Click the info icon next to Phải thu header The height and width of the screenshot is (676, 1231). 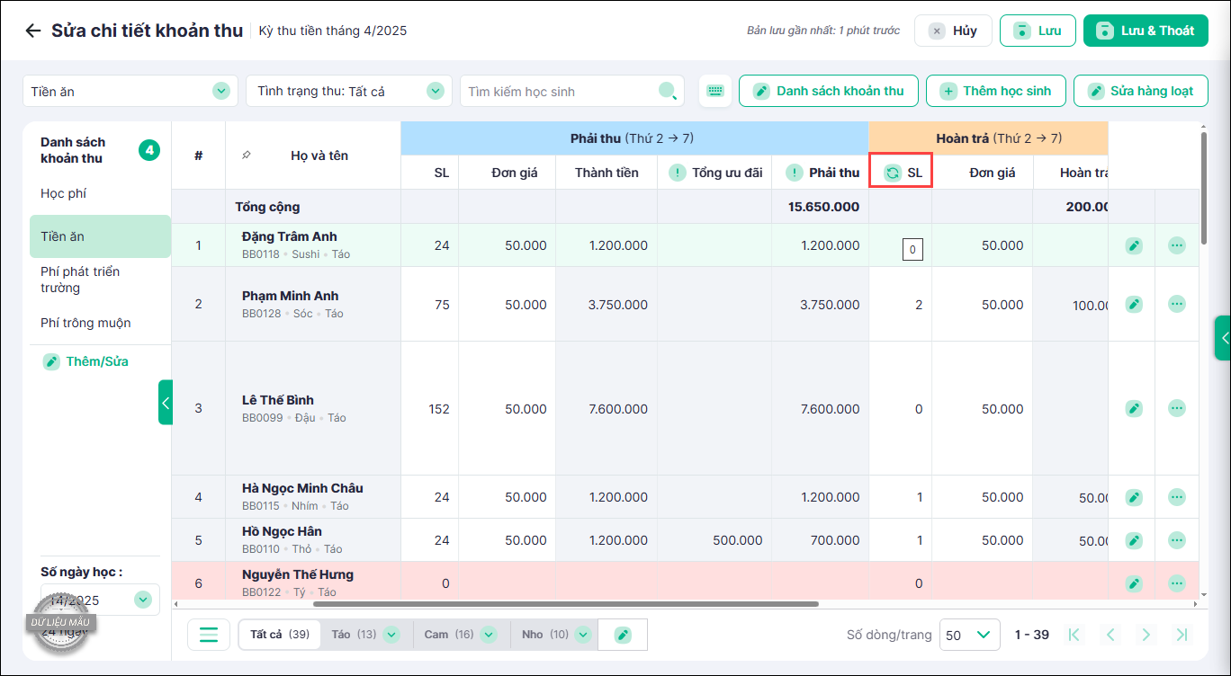795,173
